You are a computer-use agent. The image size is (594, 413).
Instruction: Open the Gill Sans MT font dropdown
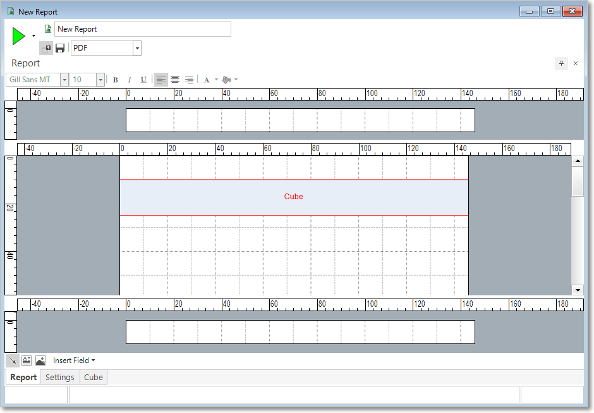tap(64, 80)
